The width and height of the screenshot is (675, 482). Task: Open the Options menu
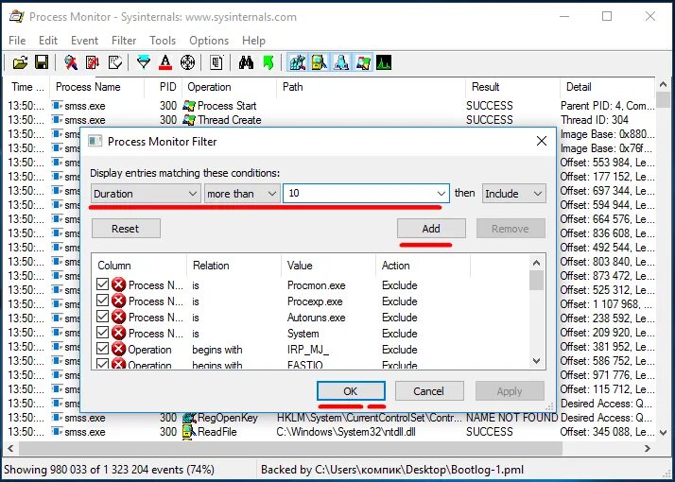coord(209,41)
